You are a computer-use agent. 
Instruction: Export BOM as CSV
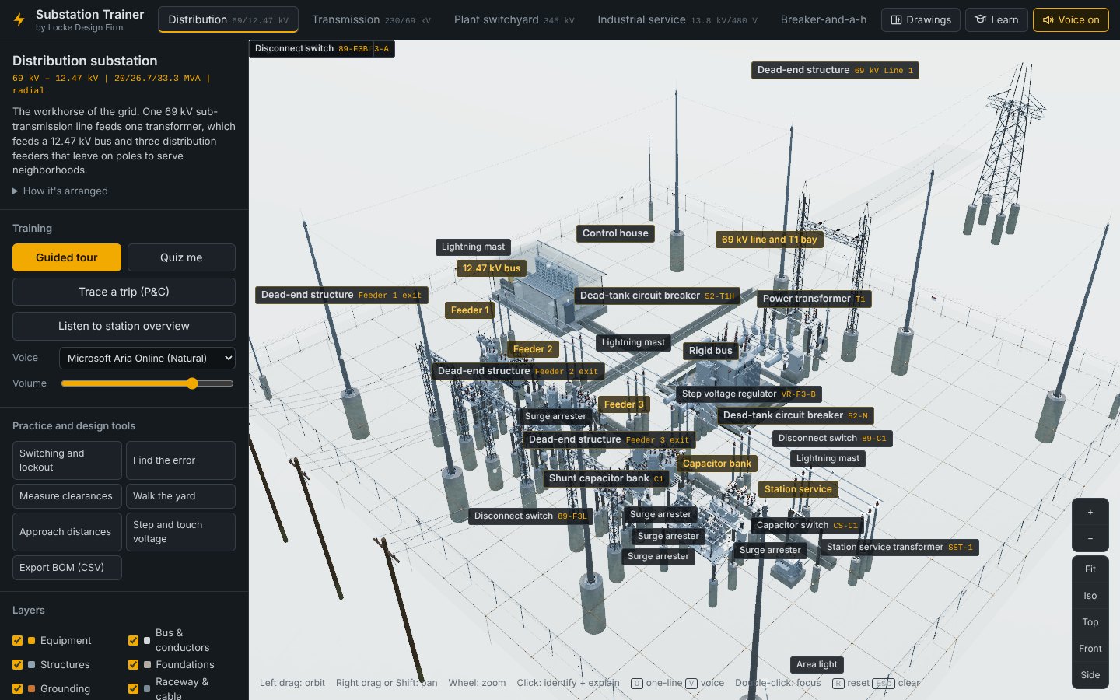point(67,568)
